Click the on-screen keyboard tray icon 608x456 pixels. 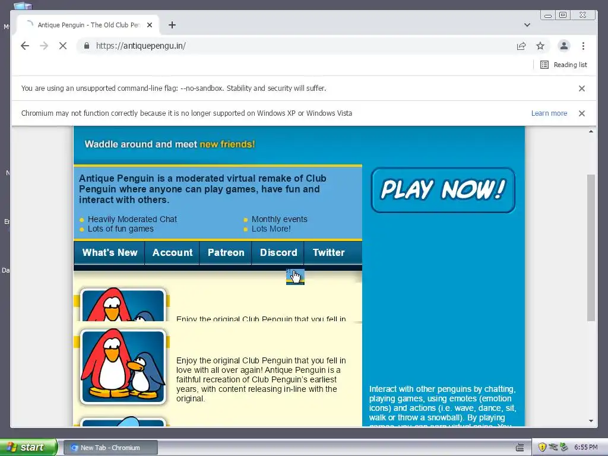[x=520, y=448]
